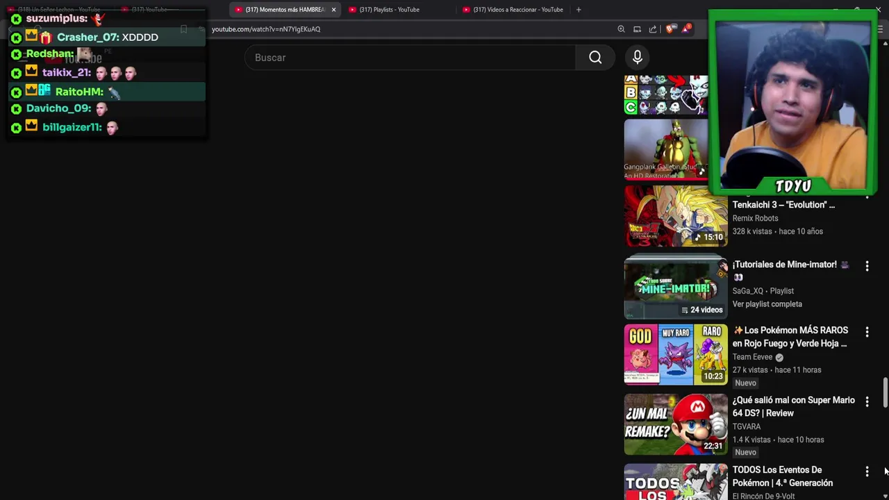Open options menu for TODOS Los Eventos video
The width and height of the screenshot is (889, 500).
[867, 472]
